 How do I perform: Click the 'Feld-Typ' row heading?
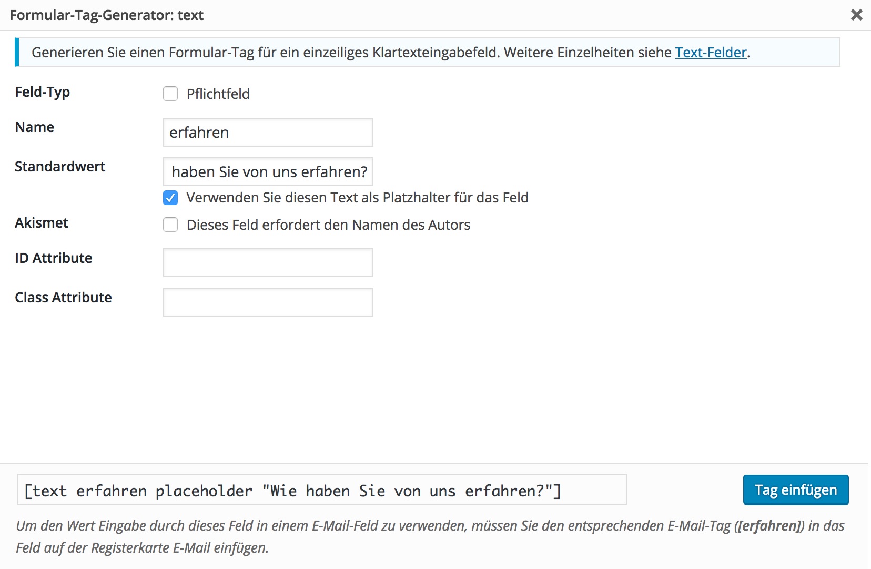43,92
